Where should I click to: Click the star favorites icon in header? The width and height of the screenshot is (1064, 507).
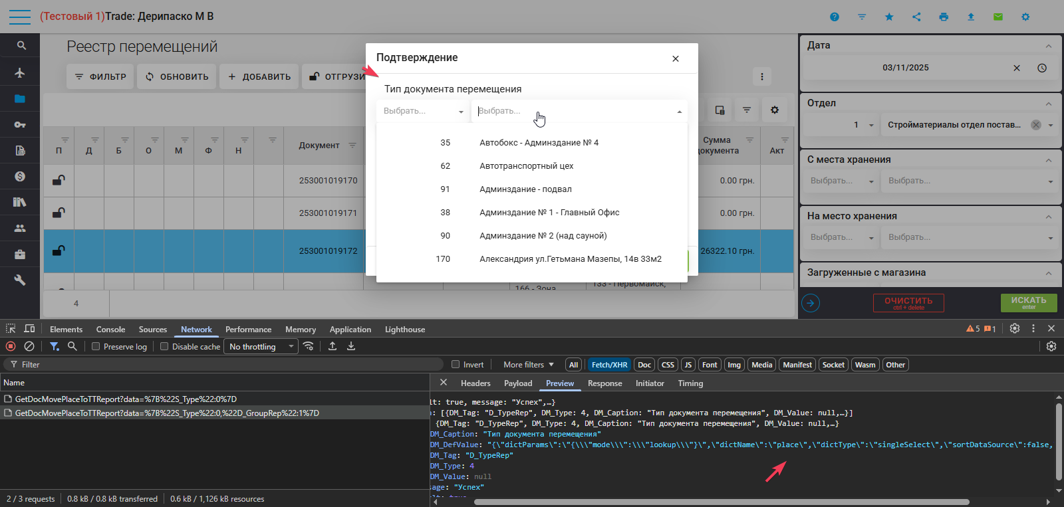tap(889, 17)
